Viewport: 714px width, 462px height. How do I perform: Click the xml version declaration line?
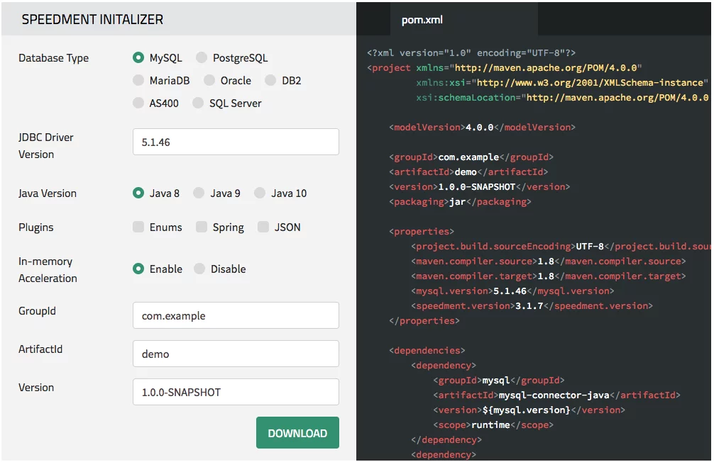[x=471, y=52]
